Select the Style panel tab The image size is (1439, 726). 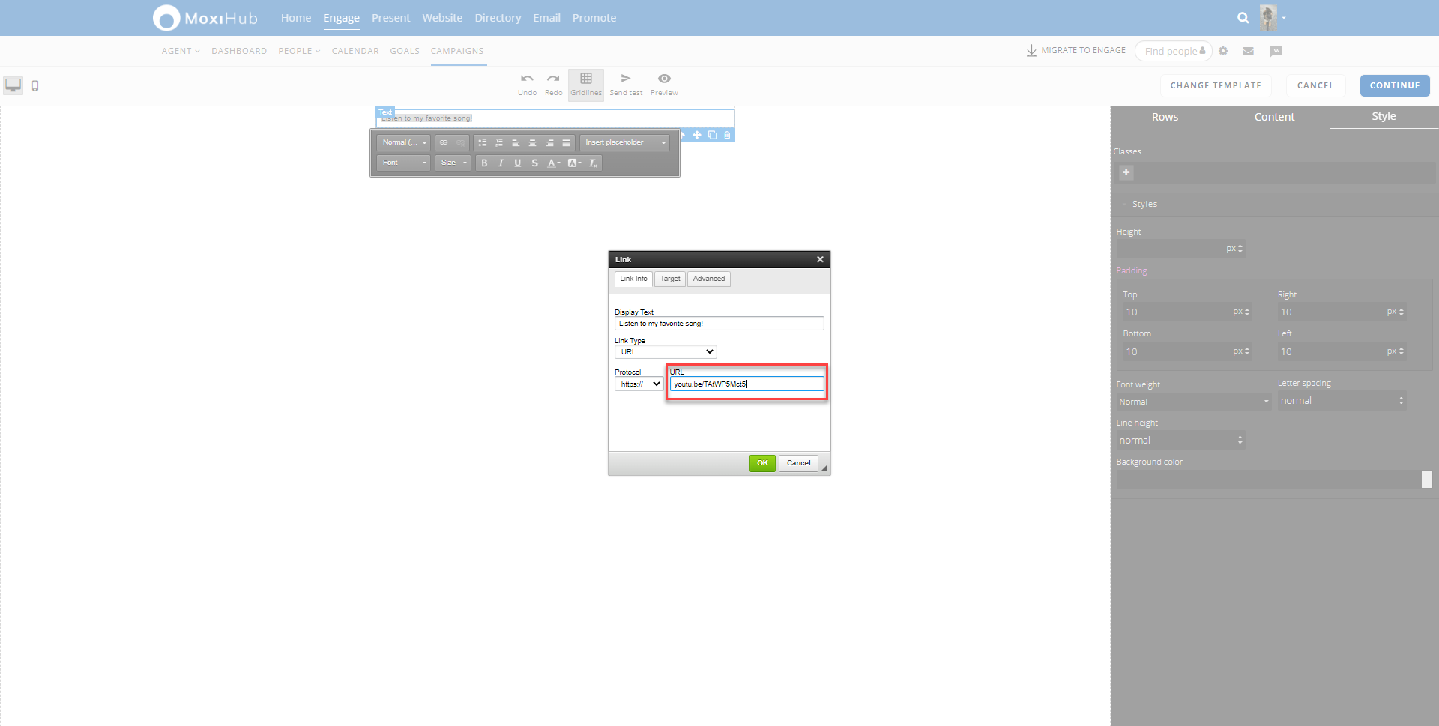click(x=1384, y=116)
